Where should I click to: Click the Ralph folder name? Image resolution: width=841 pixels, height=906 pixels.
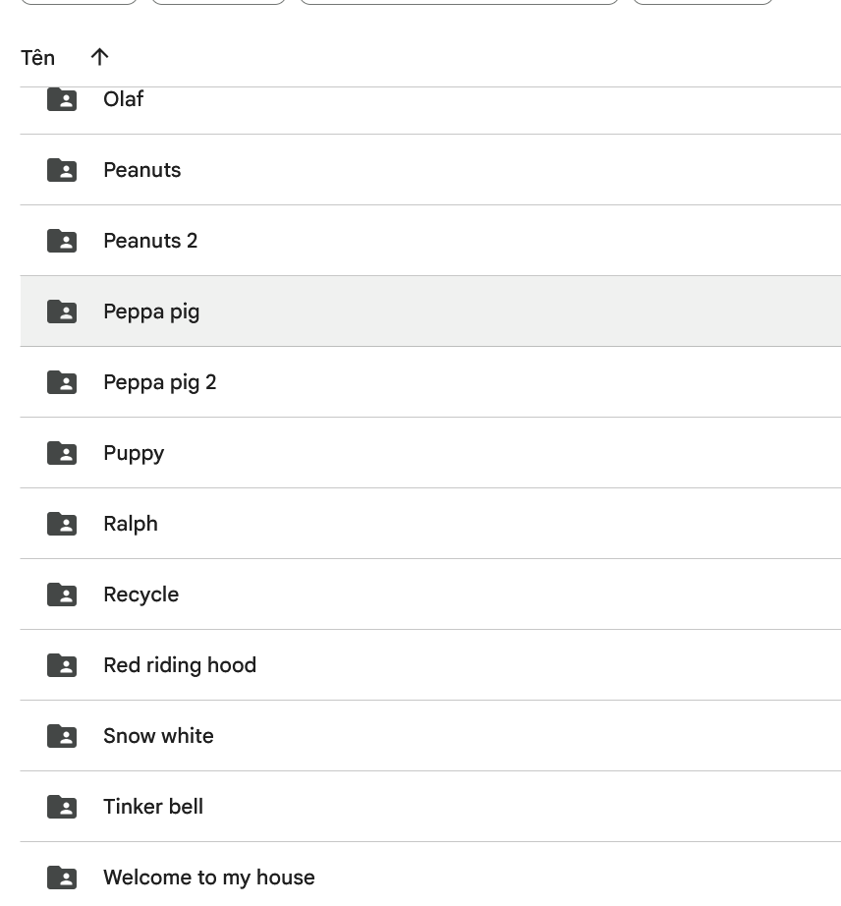[131, 524]
